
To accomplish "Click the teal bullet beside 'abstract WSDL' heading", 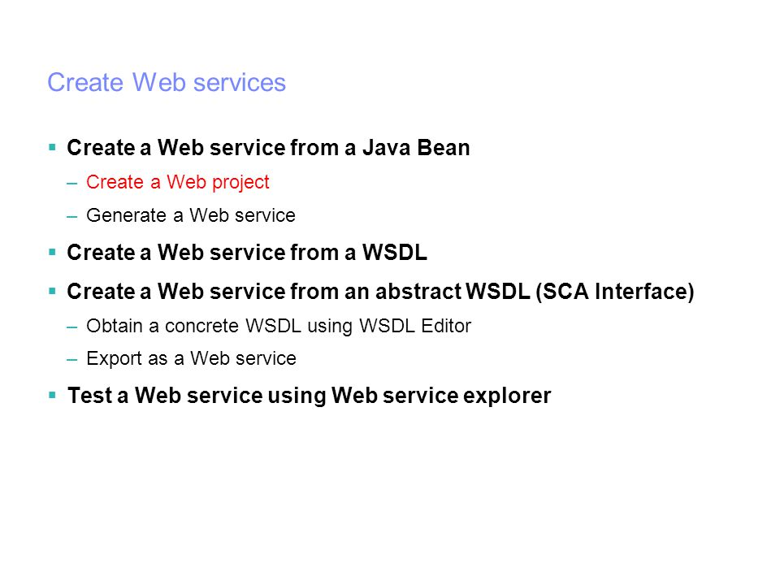I will point(52,291).
